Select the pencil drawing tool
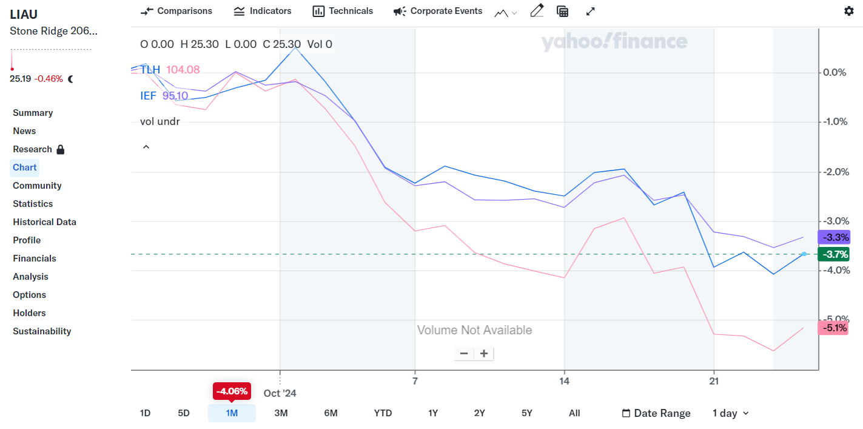Screen dimensions: 863x429 [x=537, y=10]
